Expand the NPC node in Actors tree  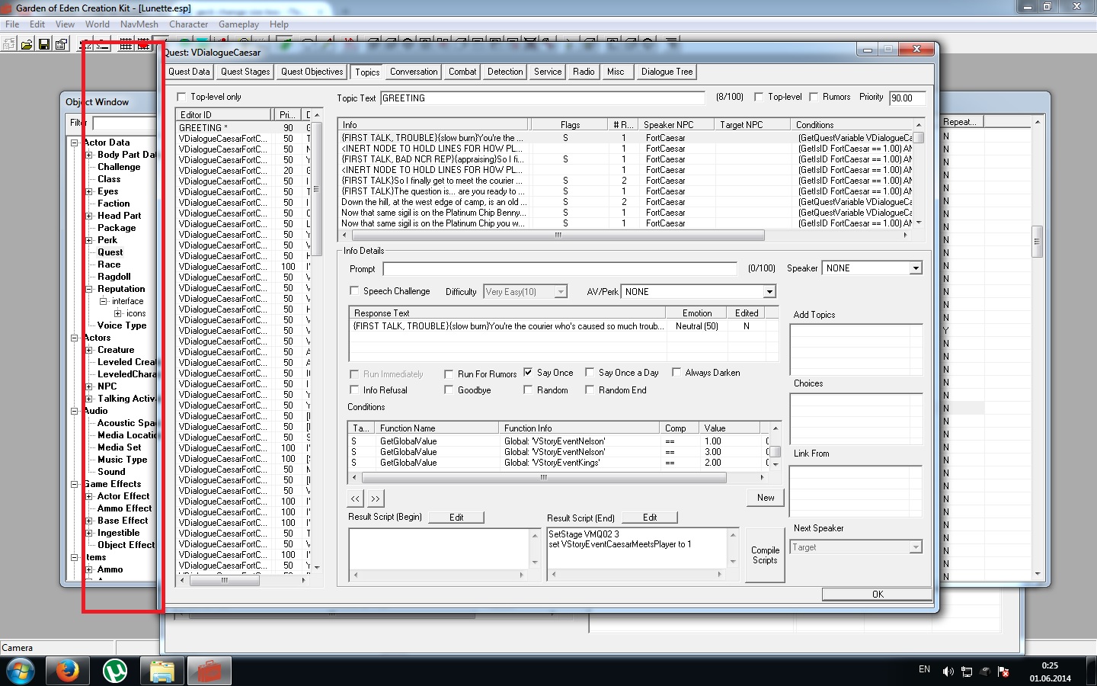point(91,386)
